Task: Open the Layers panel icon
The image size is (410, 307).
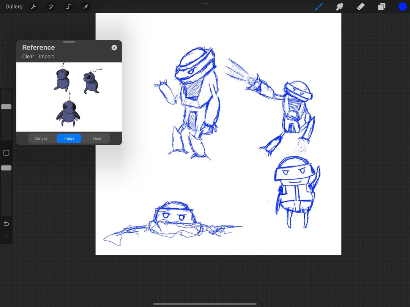Action: 382,6
